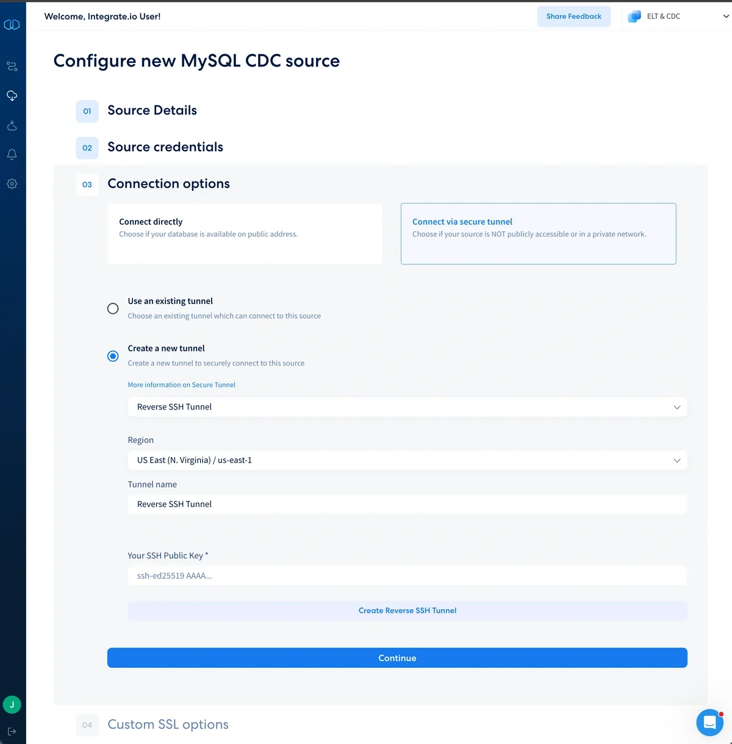Click the SSH Public Key input field
The width and height of the screenshot is (732, 744).
[x=407, y=576]
